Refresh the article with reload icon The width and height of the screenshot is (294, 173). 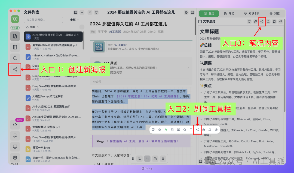[96, 12]
